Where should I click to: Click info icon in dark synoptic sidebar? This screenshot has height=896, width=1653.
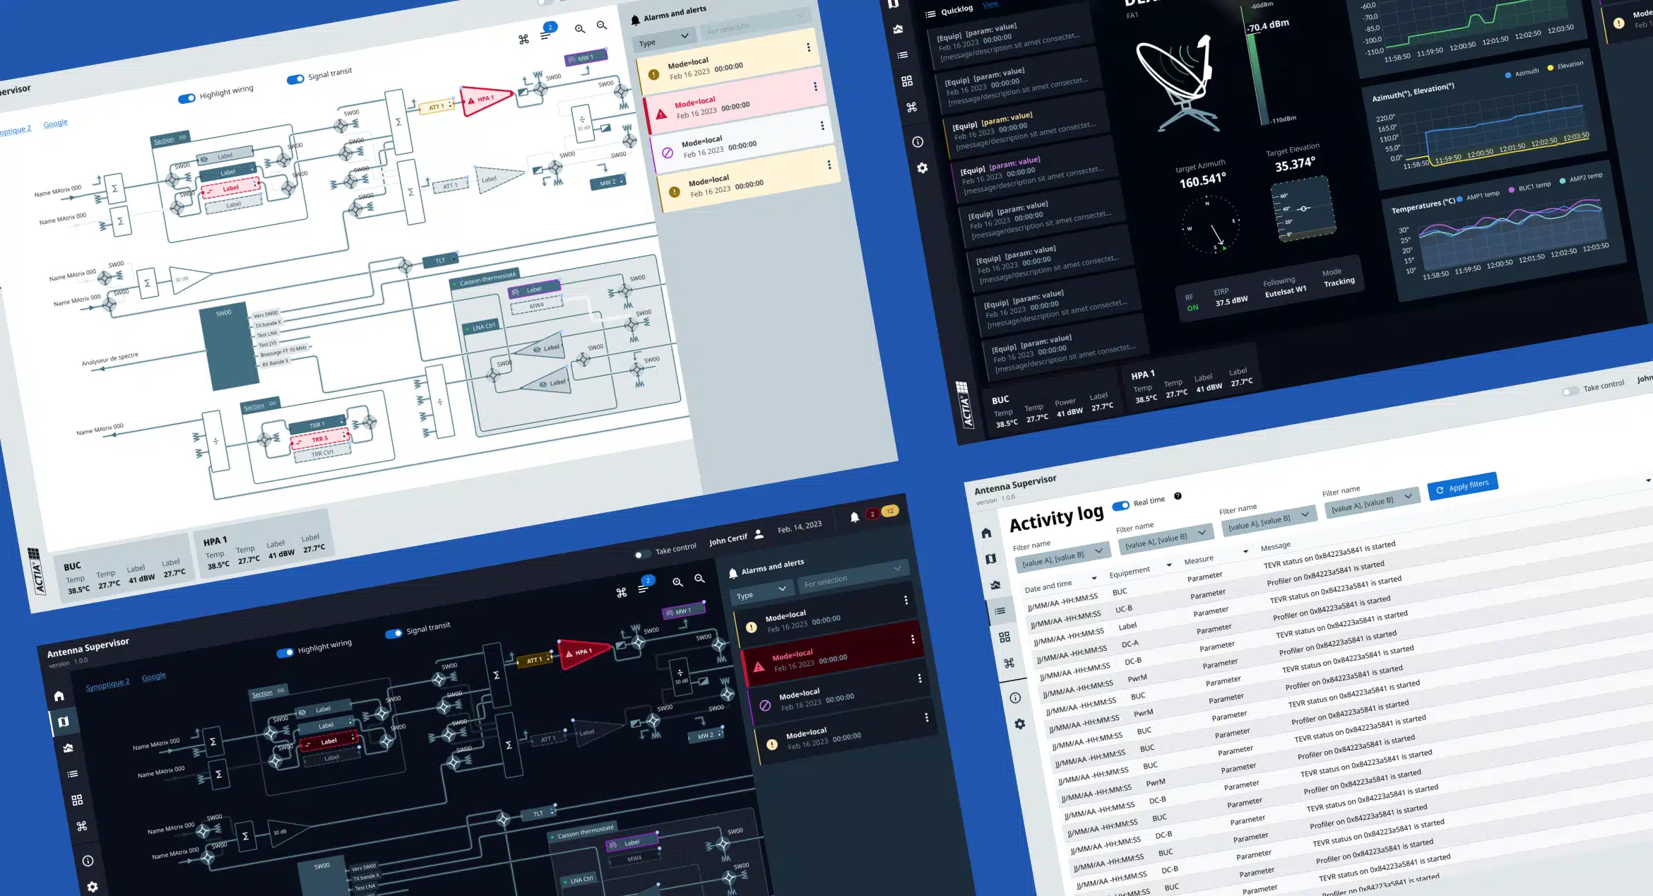tap(88, 861)
